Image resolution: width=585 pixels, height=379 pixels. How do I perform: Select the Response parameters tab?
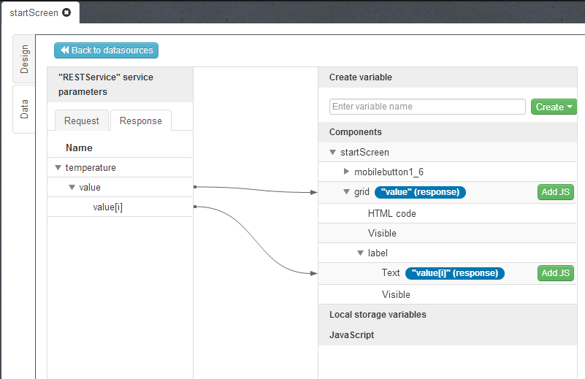141,120
